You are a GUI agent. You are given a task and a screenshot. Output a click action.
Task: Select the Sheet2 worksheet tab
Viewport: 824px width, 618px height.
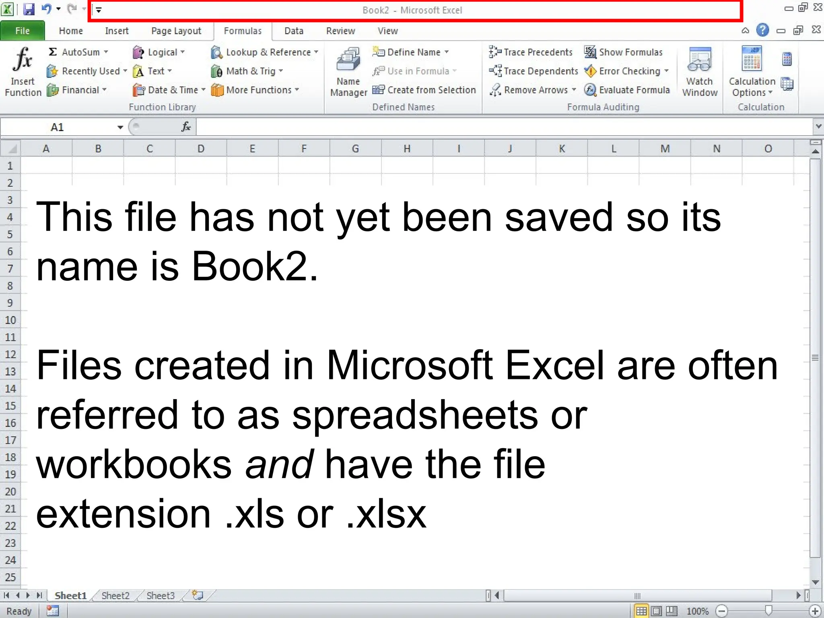pyautogui.click(x=115, y=595)
